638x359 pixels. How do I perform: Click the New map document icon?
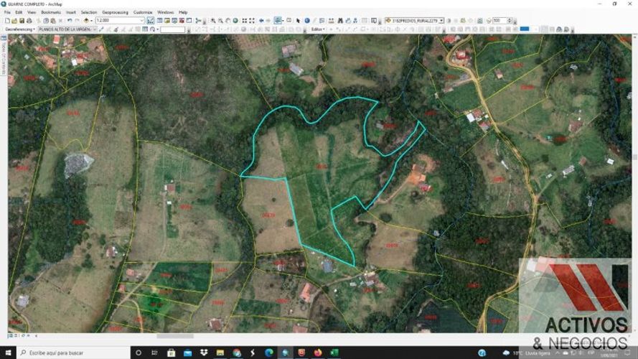7,20
